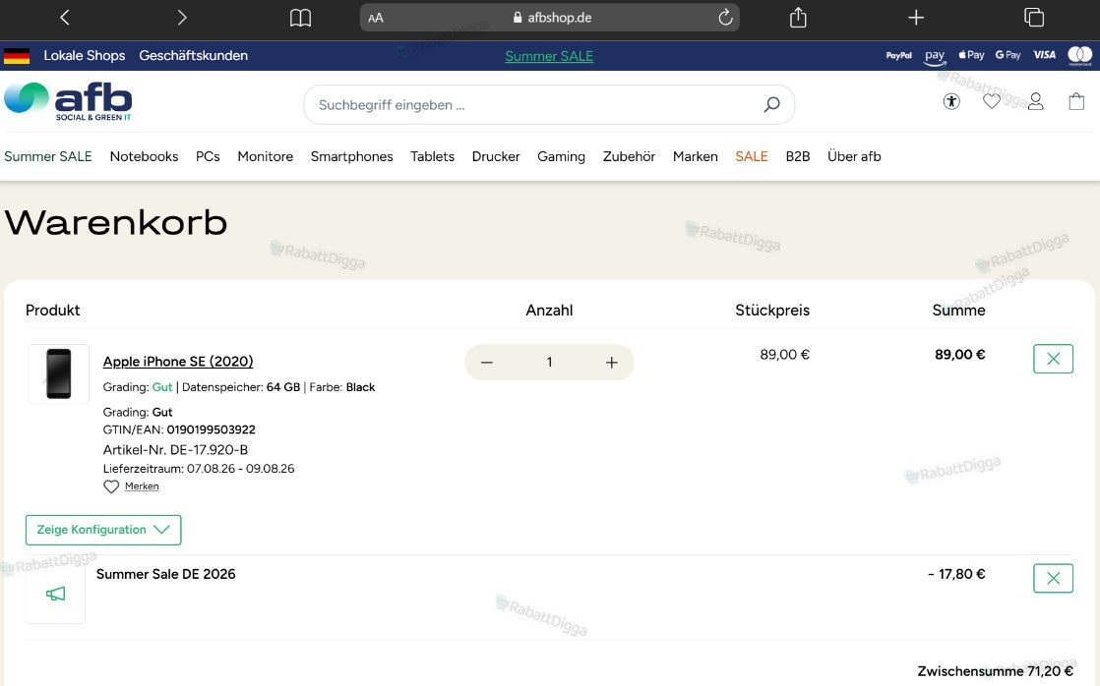1100x686 pixels.
Task: Click the megaphone promotion icon
Action: pos(55,595)
